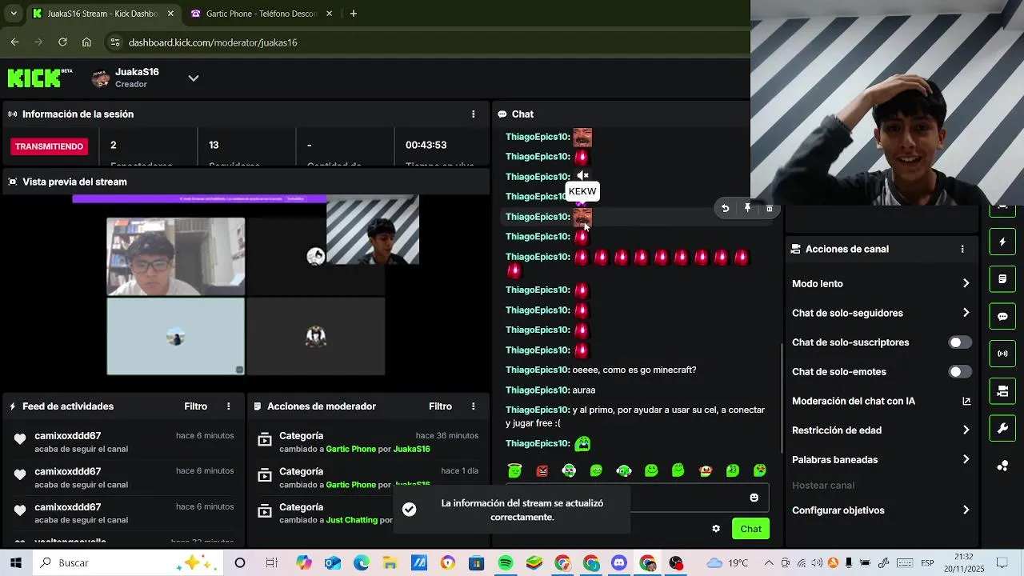Select the angry red emote
1024x576 pixels.
point(542,470)
